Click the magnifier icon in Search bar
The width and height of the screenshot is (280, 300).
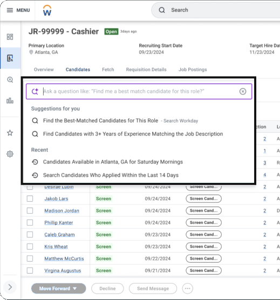point(162,10)
